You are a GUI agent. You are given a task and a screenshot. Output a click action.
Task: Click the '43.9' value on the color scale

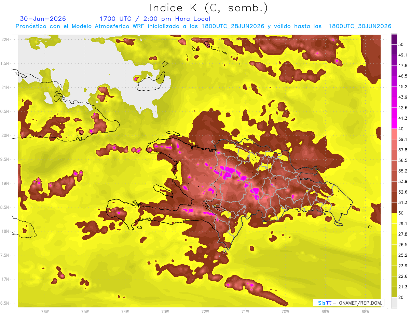[403, 97]
